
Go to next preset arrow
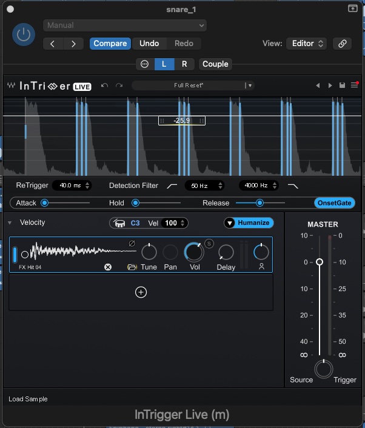click(x=73, y=44)
